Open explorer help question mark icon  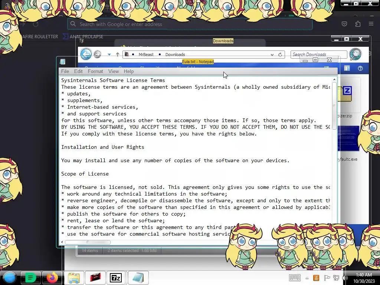click(x=360, y=68)
